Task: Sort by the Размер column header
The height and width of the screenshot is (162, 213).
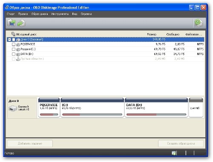Action: (152, 34)
